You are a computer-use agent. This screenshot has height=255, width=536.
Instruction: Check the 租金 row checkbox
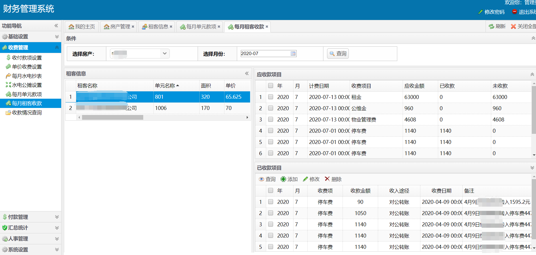point(271,97)
